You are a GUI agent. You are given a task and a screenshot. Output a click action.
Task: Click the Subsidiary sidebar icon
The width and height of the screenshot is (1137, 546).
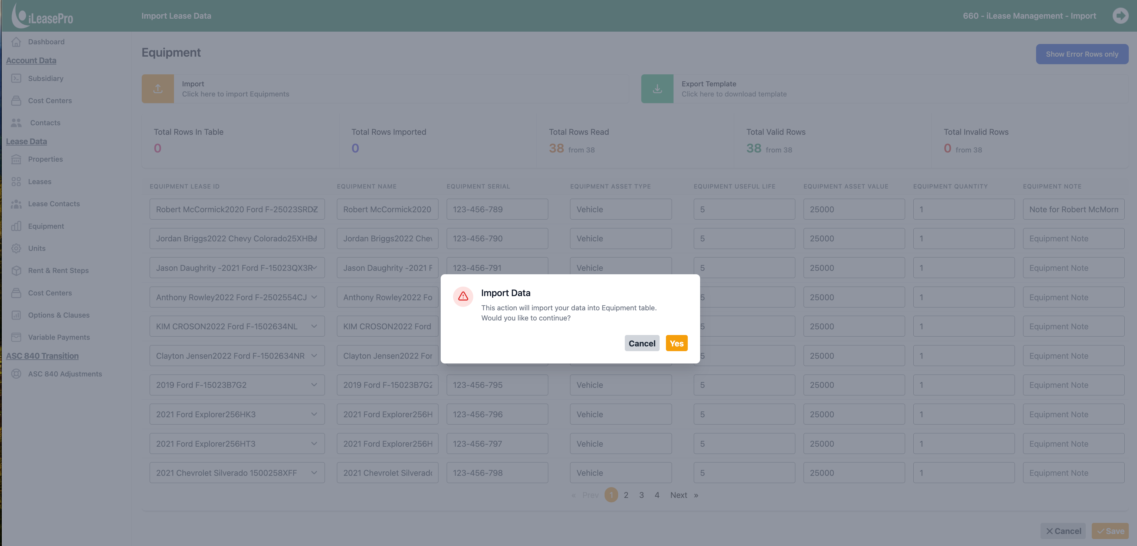(x=16, y=78)
